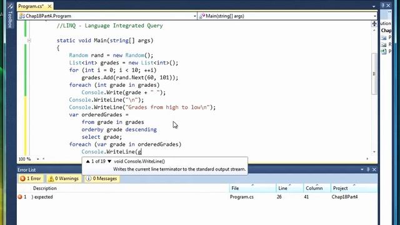Close the Error List panel
400x225 pixels.
click(374, 169)
